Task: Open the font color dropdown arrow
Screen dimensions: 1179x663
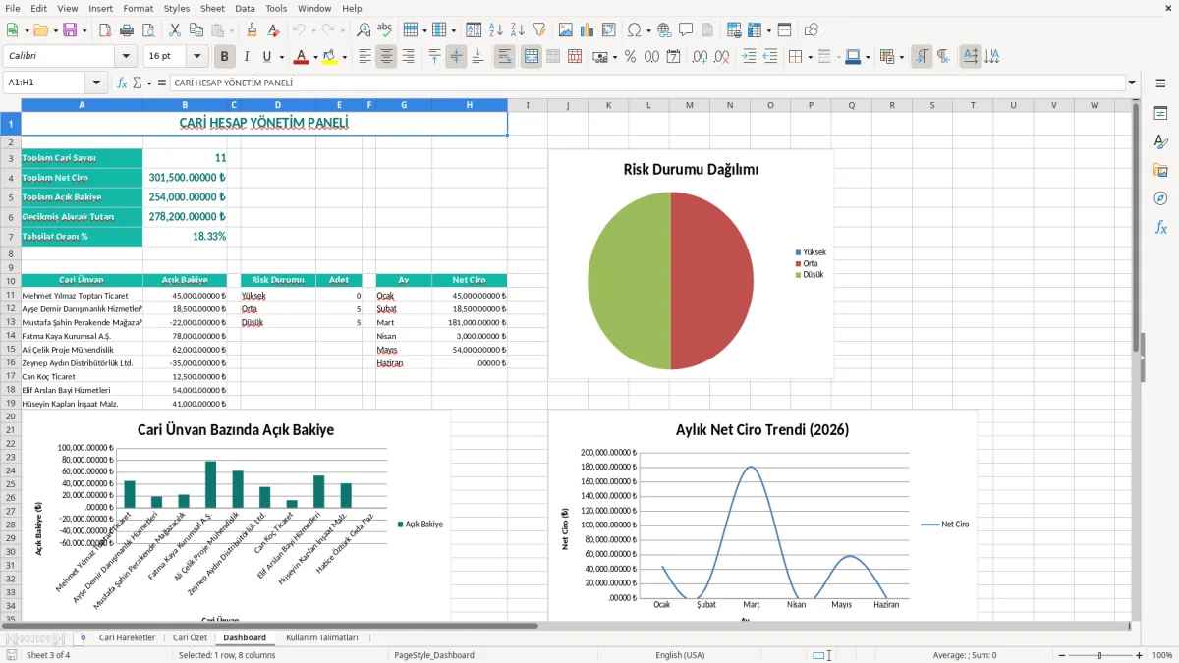Action: click(314, 57)
